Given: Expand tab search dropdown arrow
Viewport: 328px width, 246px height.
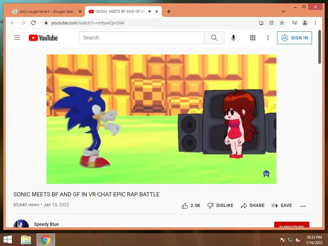Looking at the screenshot, I should click(x=283, y=12).
